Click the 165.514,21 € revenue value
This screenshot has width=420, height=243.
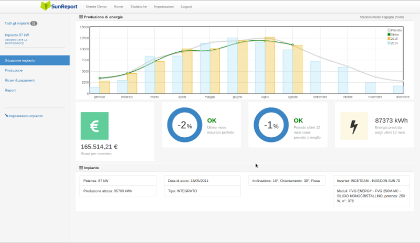pyautogui.click(x=99, y=147)
